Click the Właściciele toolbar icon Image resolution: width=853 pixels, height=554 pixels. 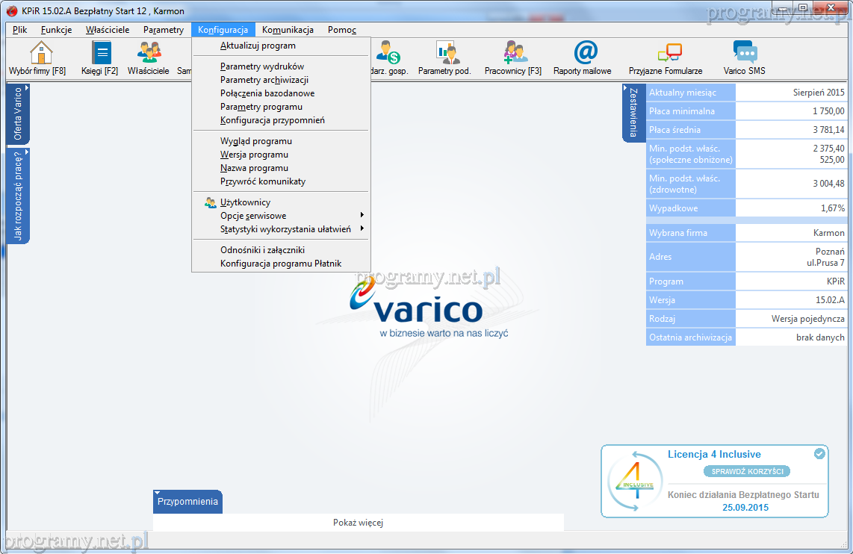(149, 53)
